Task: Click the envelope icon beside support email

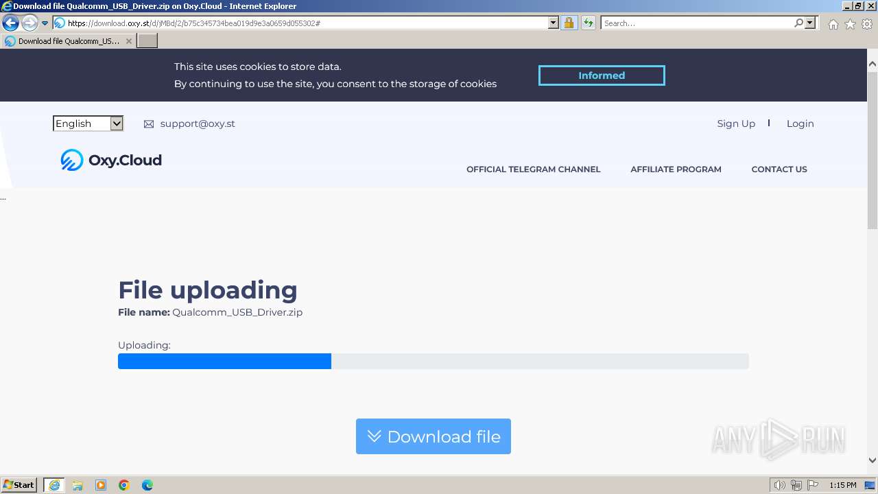Action: 149,124
